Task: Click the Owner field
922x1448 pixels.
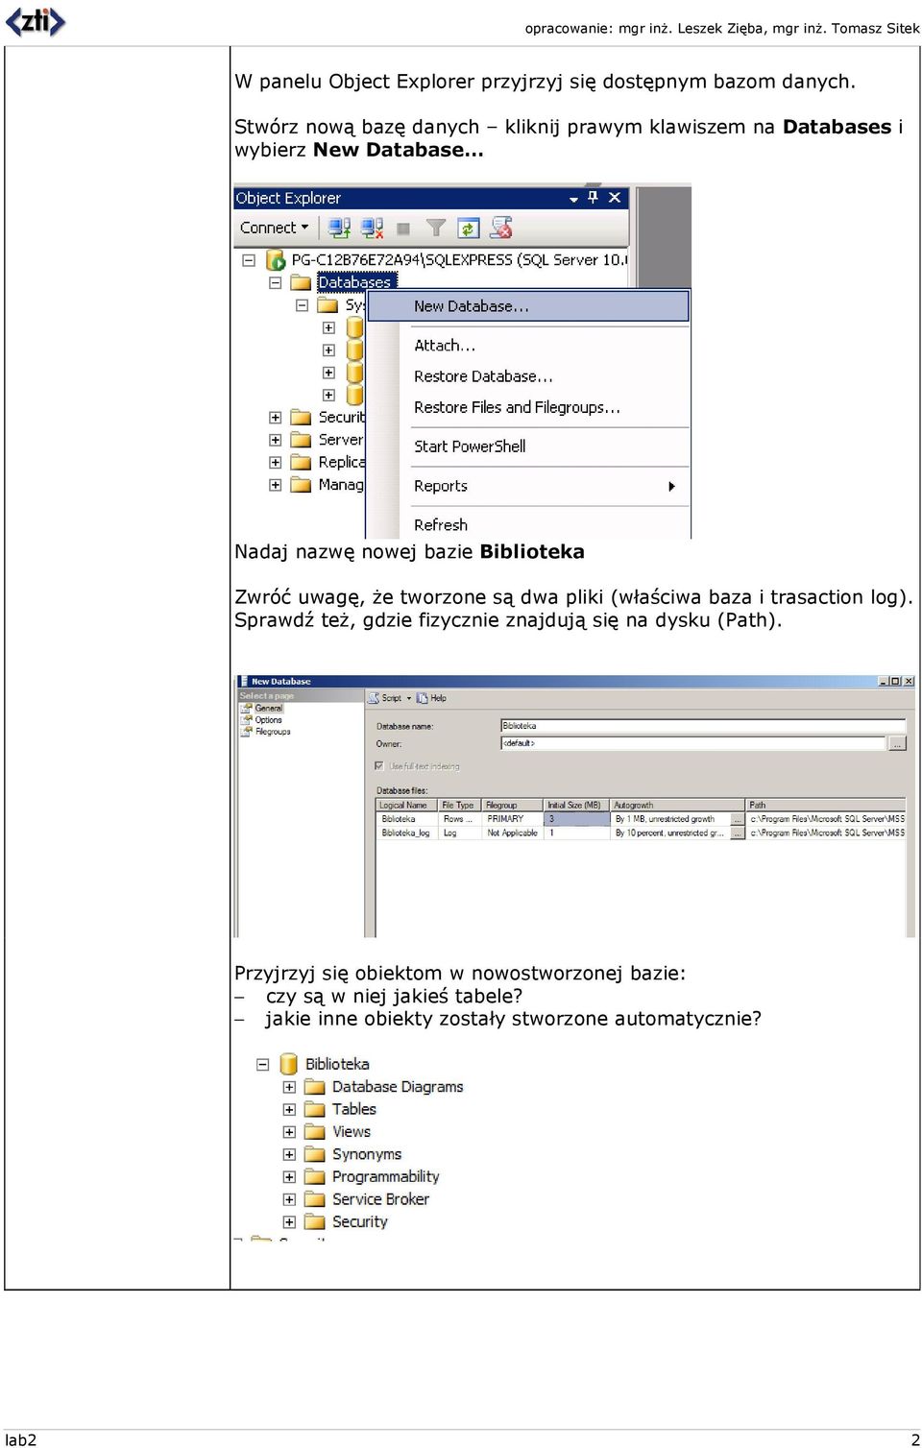Action: tap(692, 743)
